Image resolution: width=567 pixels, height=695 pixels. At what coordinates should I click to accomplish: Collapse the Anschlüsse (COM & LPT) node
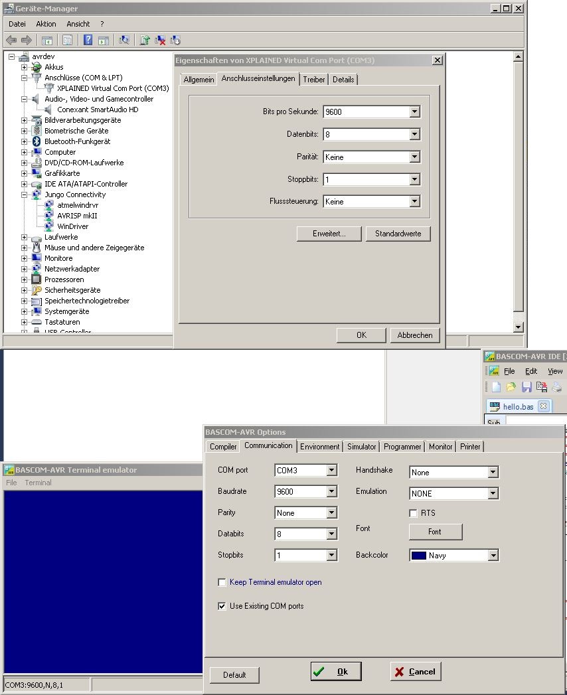click(25, 78)
